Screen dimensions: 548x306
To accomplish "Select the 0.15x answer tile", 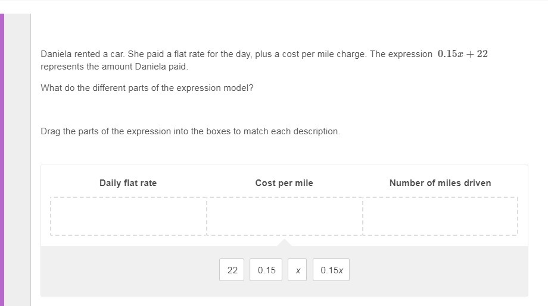I will pyautogui.click(x=331, y=270).
